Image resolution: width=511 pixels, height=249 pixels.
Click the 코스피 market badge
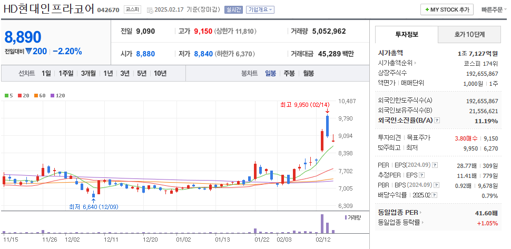(132, 10)
